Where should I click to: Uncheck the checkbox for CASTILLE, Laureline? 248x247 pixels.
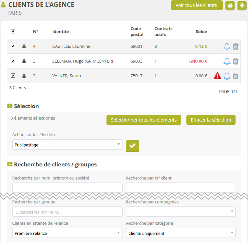pyautogui.click(x=13, y=46)
